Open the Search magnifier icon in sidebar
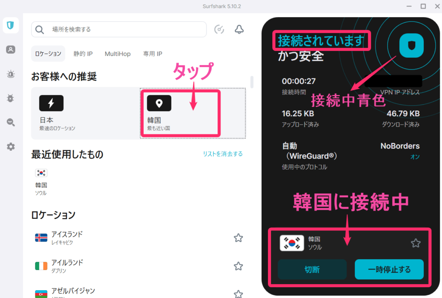Screen dimensions: 442x298 [x=11, y=122]
